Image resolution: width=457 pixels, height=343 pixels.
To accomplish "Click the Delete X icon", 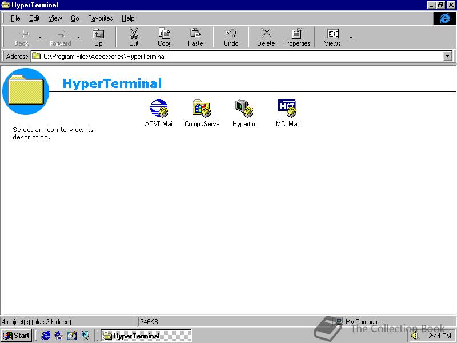I will tap(266, 33).
